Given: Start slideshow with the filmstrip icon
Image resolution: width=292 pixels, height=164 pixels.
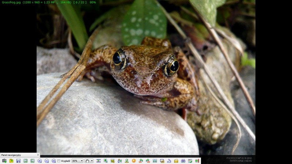Looking at the screenshot, I should point(99,161).
